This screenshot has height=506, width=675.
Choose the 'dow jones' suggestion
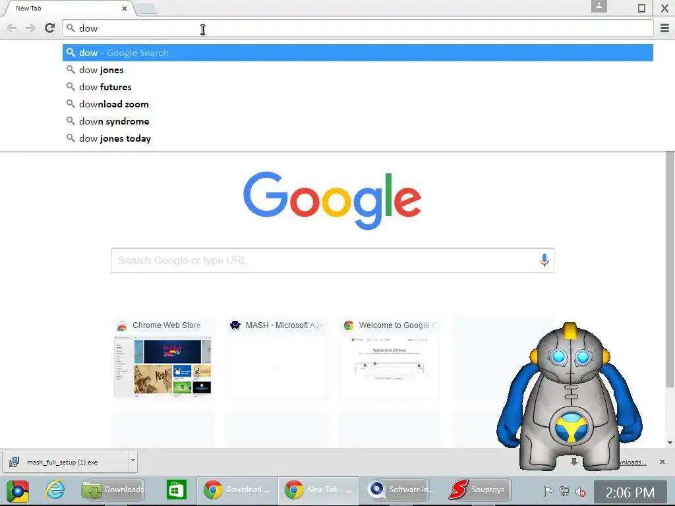[x=358, y=70]
